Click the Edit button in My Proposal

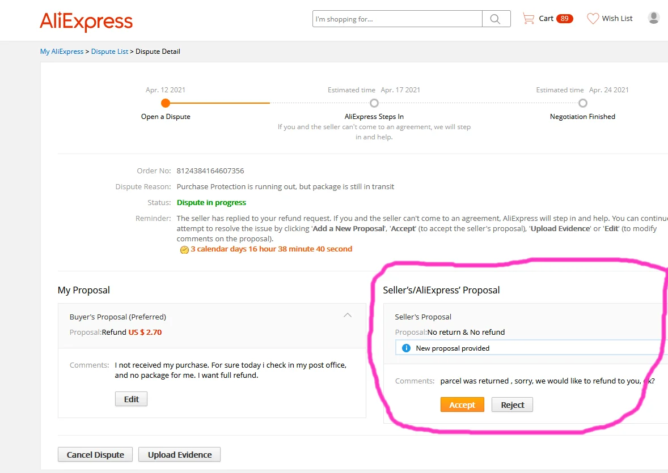click(x=131, y=399)
